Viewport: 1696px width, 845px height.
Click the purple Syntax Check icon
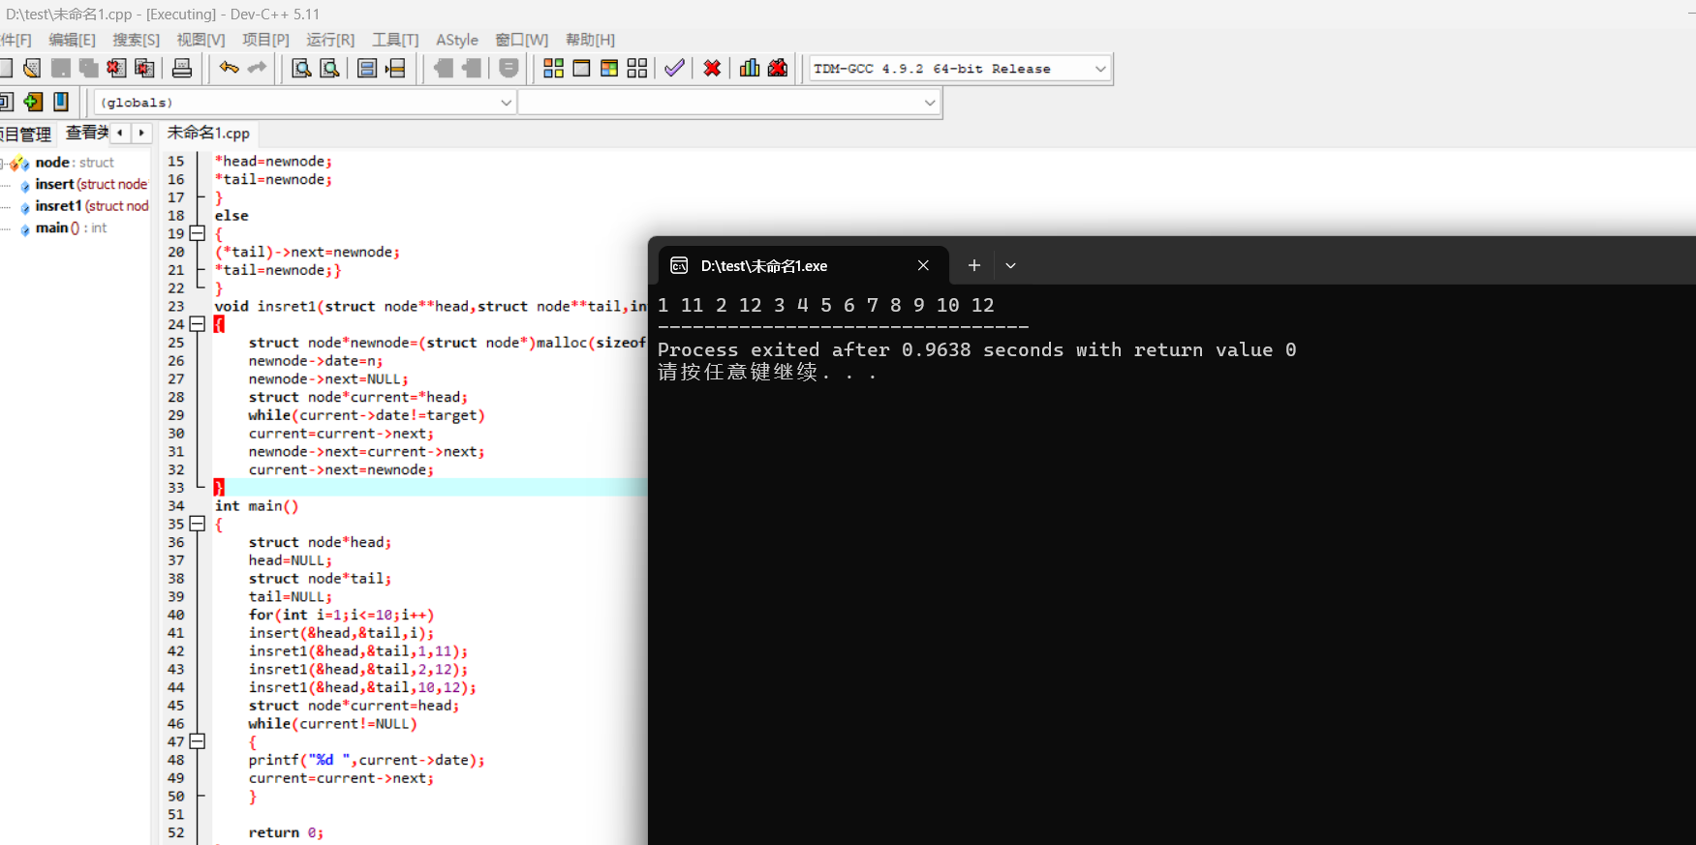tap(675, 68)
